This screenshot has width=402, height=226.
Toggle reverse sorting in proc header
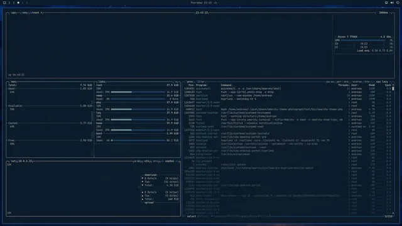tap(357, 82)
